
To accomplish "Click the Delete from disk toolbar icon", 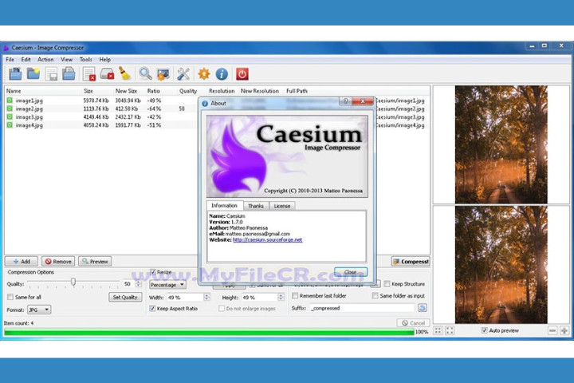I will (107, 74).
